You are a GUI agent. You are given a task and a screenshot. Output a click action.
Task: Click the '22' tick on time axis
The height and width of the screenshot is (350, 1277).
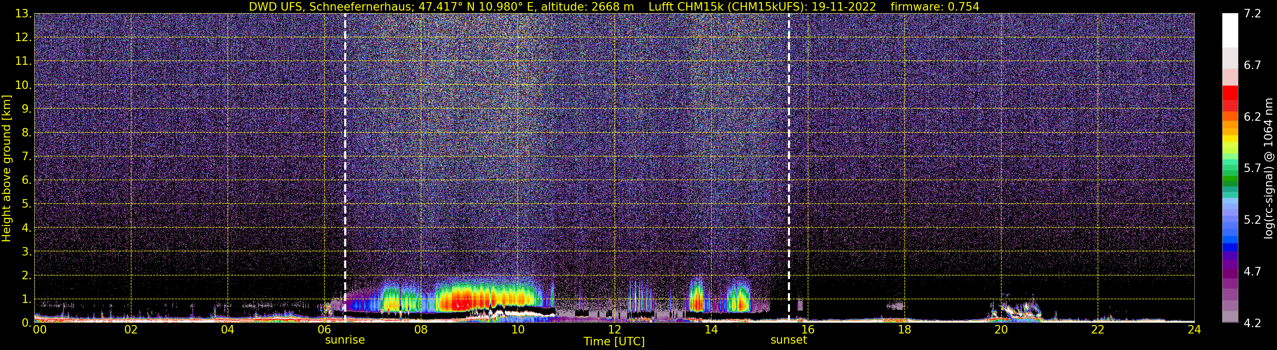(1098, 330)
